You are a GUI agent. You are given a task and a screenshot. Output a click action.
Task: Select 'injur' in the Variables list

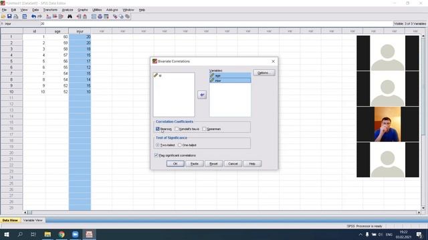pos(230,81)
